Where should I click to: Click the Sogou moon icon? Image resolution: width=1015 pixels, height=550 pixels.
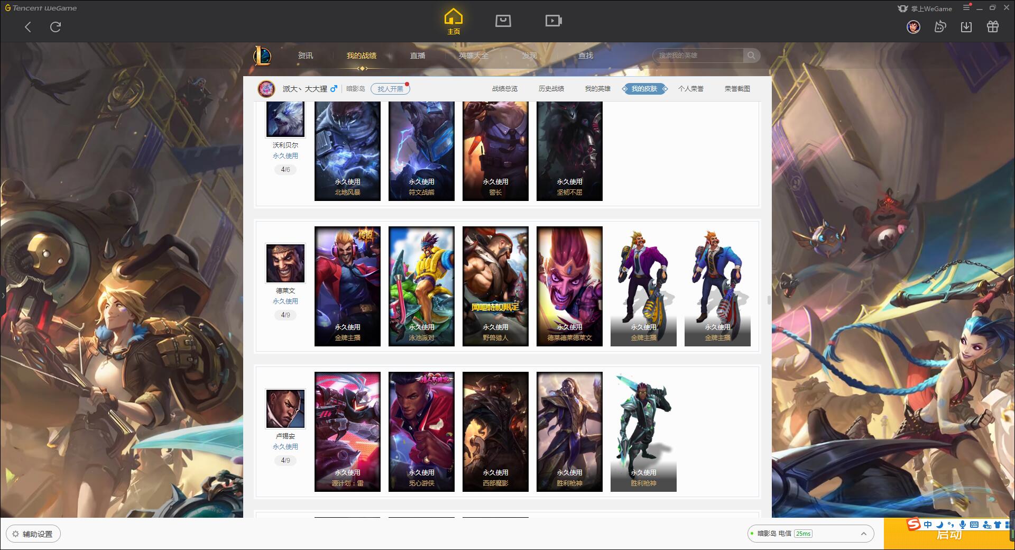click(x=939, y=525)
